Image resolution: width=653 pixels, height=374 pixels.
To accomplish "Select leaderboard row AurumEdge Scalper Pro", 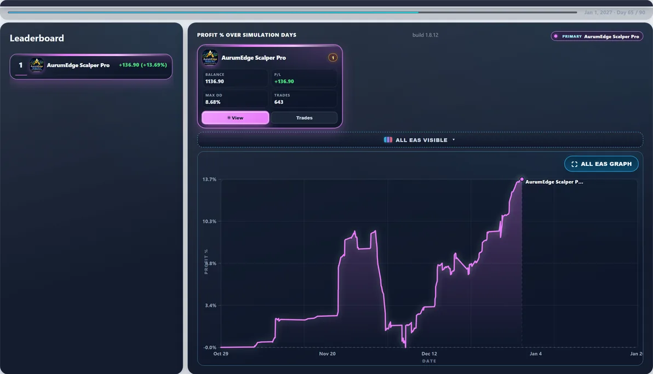I will click(91, 66).
